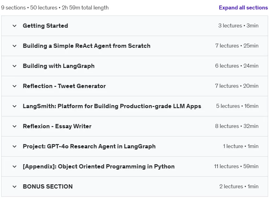The image size is (269, 198).
Task: Open chevron for Appendix Object Oriented Programming
Action: [15, 167]
